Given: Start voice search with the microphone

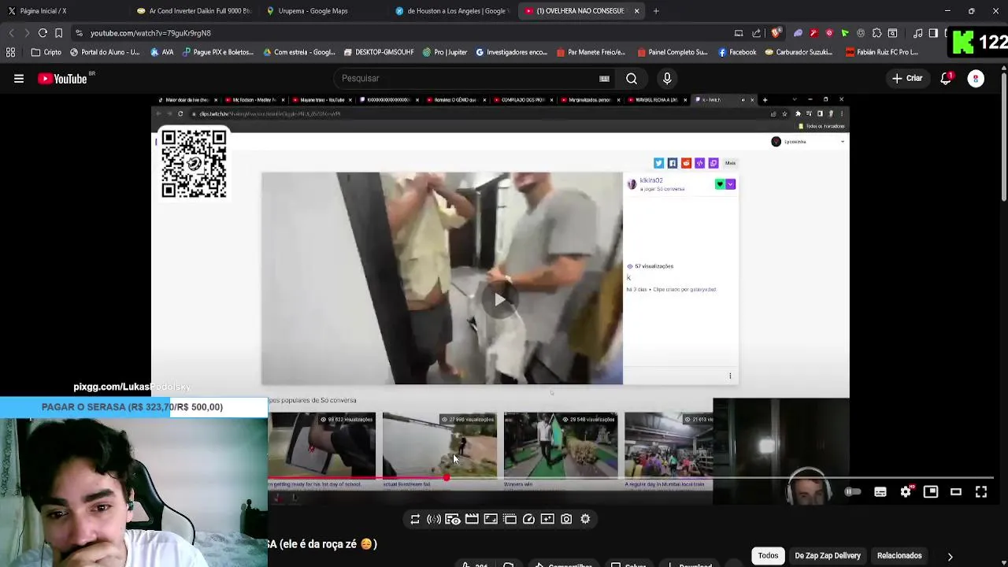Looking at the screenshot, I should 667,79.
